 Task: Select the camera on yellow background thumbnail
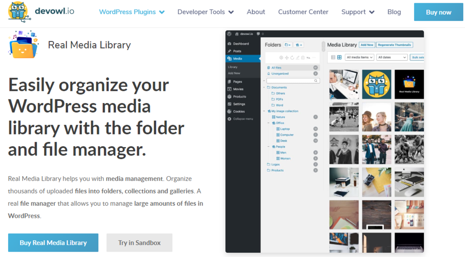pos(376,182)
